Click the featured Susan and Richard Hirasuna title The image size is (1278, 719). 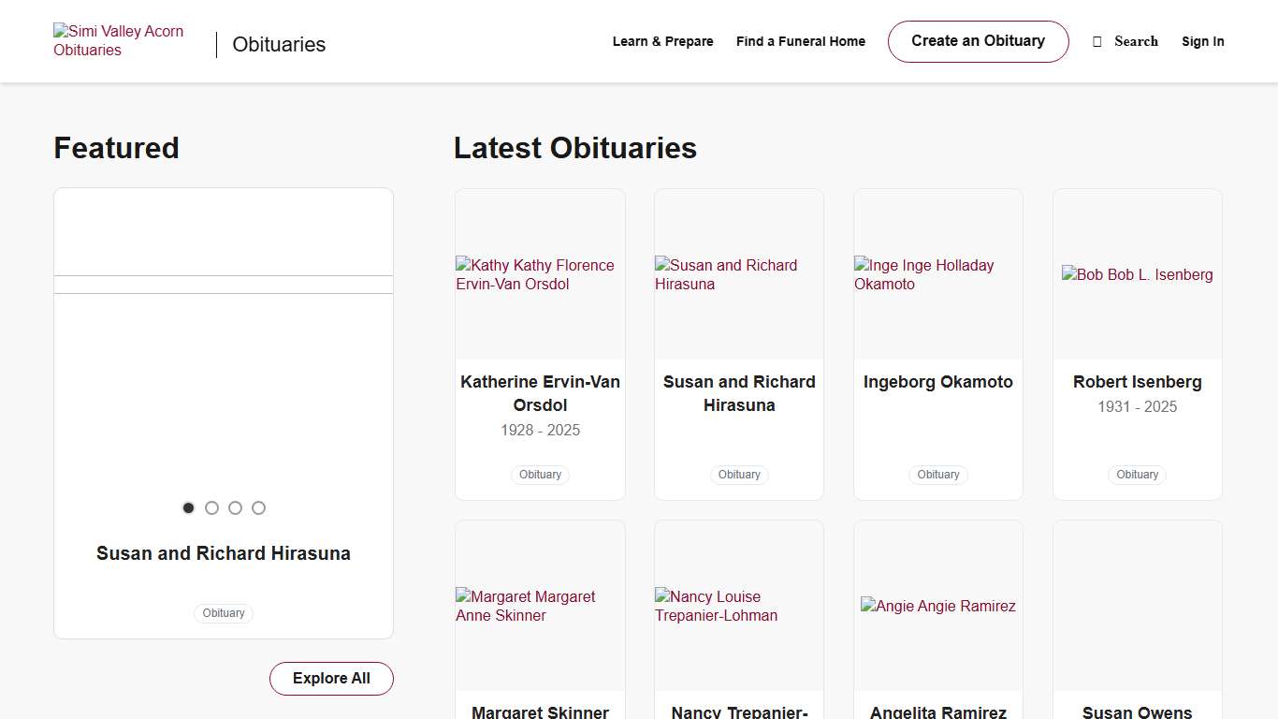(x=224, y=553)
